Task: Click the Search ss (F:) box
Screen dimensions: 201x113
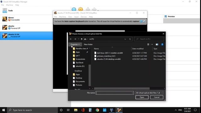Action: (x=149, y=39)
